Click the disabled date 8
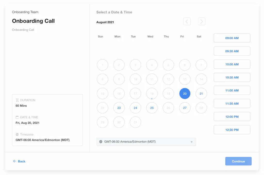The image size is (264, 175). coord(103,79)
